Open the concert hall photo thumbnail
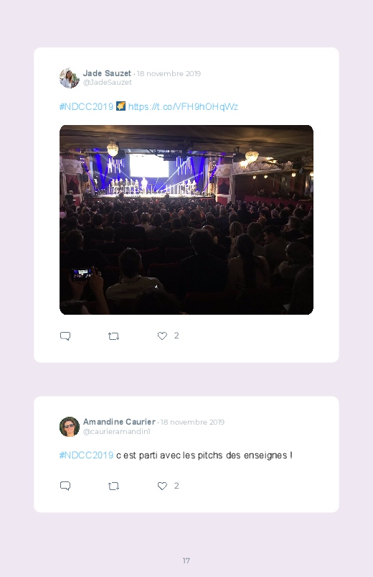 point(186,220)
